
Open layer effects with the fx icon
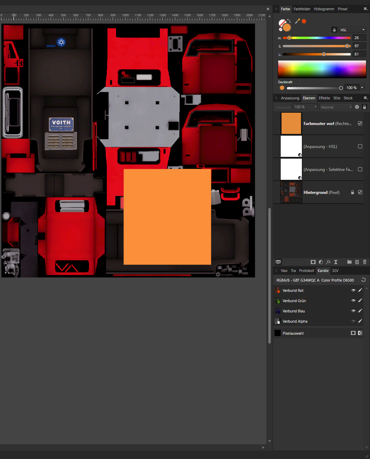(x=328, y=262)
